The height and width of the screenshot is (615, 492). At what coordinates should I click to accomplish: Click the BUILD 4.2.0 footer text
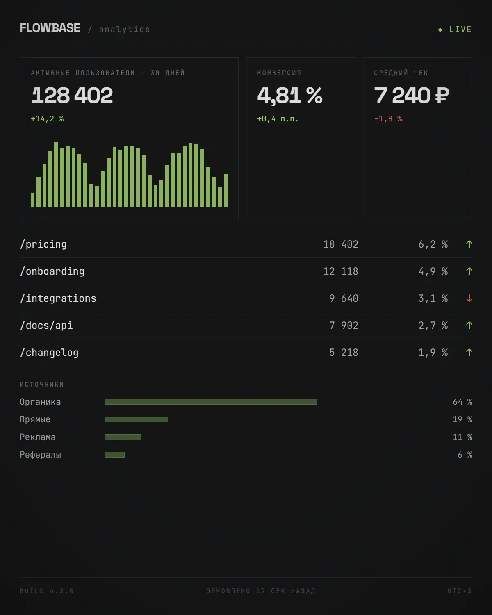(x=47, y=591)
